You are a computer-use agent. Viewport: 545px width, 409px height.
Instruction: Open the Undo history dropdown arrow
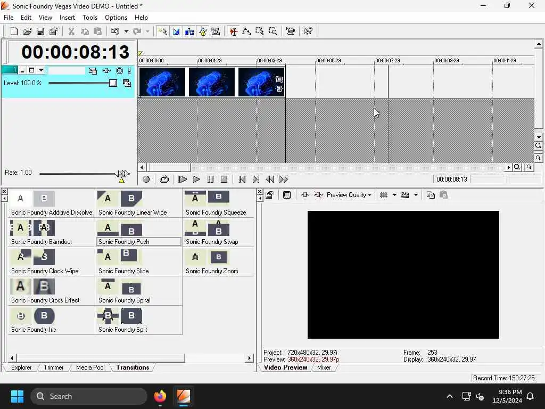[x=126, y=31]
